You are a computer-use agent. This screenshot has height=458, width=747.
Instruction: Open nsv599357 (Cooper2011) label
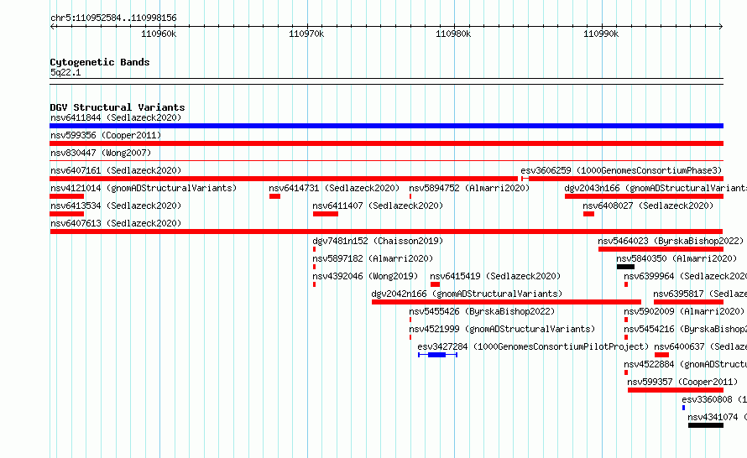click(682, 382)
